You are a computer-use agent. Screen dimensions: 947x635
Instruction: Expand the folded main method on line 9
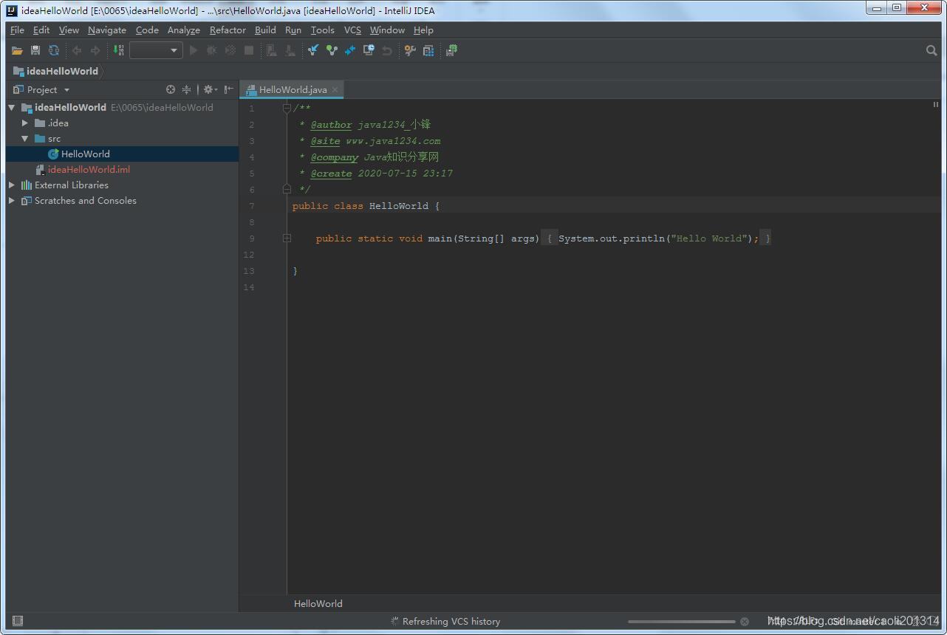pos(287,238)
